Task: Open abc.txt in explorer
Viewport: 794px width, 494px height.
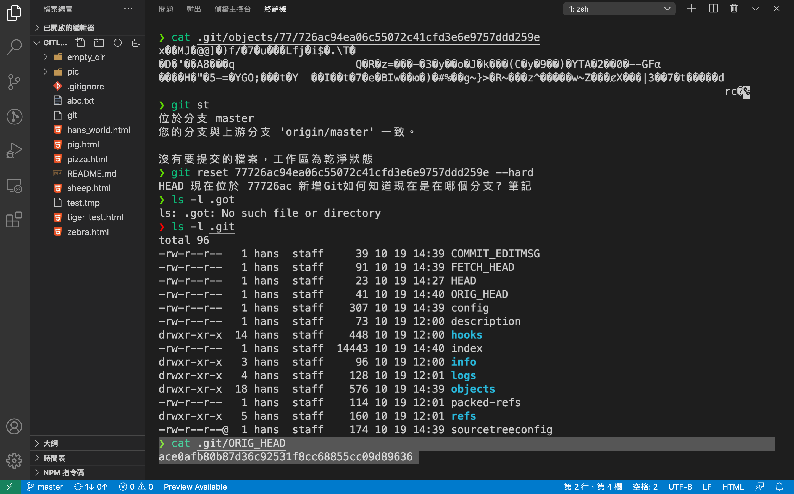Action: click(88, 101)
